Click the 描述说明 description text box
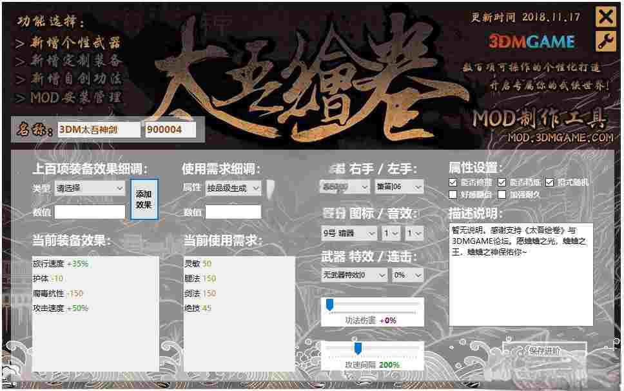The image size is (624, 391). 521,275
